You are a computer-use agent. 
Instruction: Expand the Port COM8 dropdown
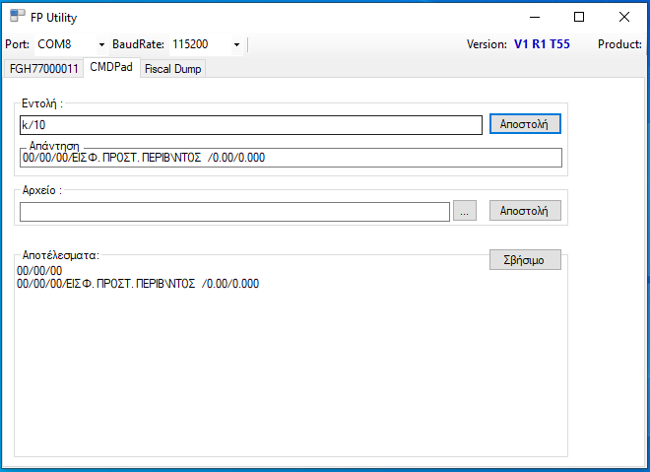click(x=101, y=44)
